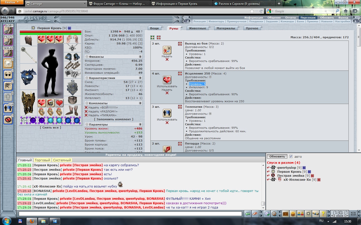The height and width of the screenshot is (225, 361).
Task: Click the Santa-hat face rune slot
Action: coord(50,102)
